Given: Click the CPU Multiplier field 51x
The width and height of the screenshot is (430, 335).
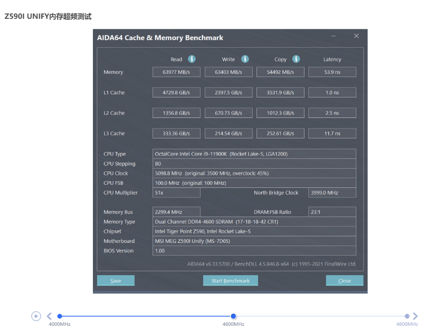Looking at the screenshot, I should [176, 193].
